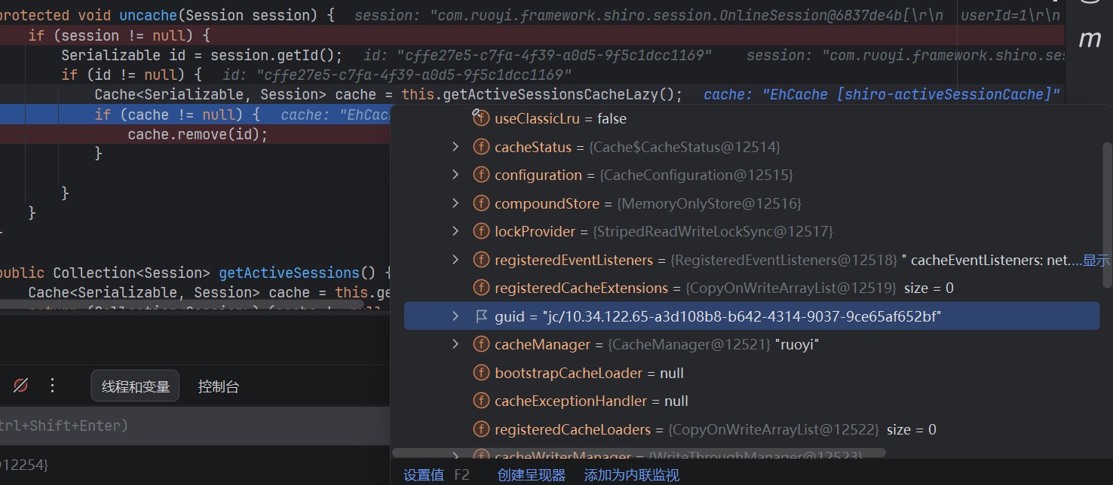
Task: Select the {Cache$CacheStatus@12514} value
Action: coord(685,147)
